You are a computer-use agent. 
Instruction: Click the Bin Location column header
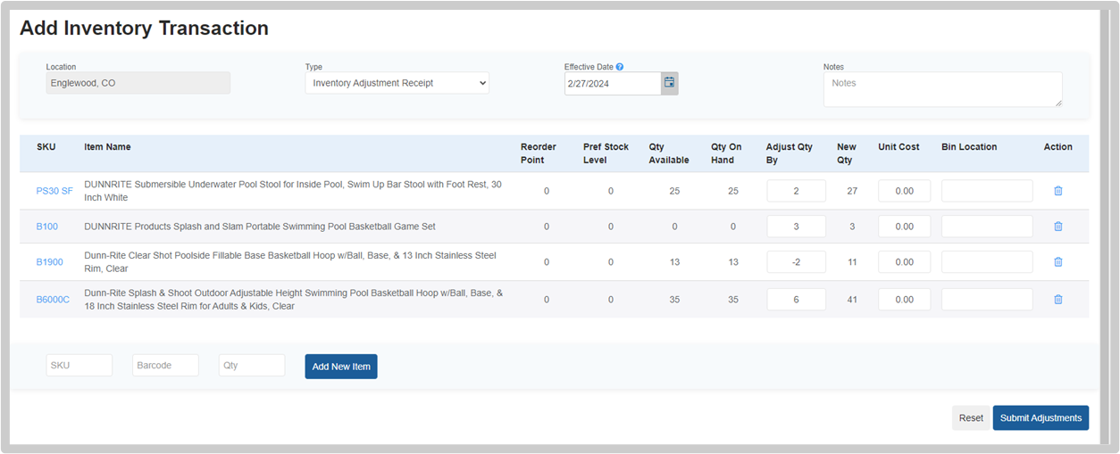coord(969,147)
